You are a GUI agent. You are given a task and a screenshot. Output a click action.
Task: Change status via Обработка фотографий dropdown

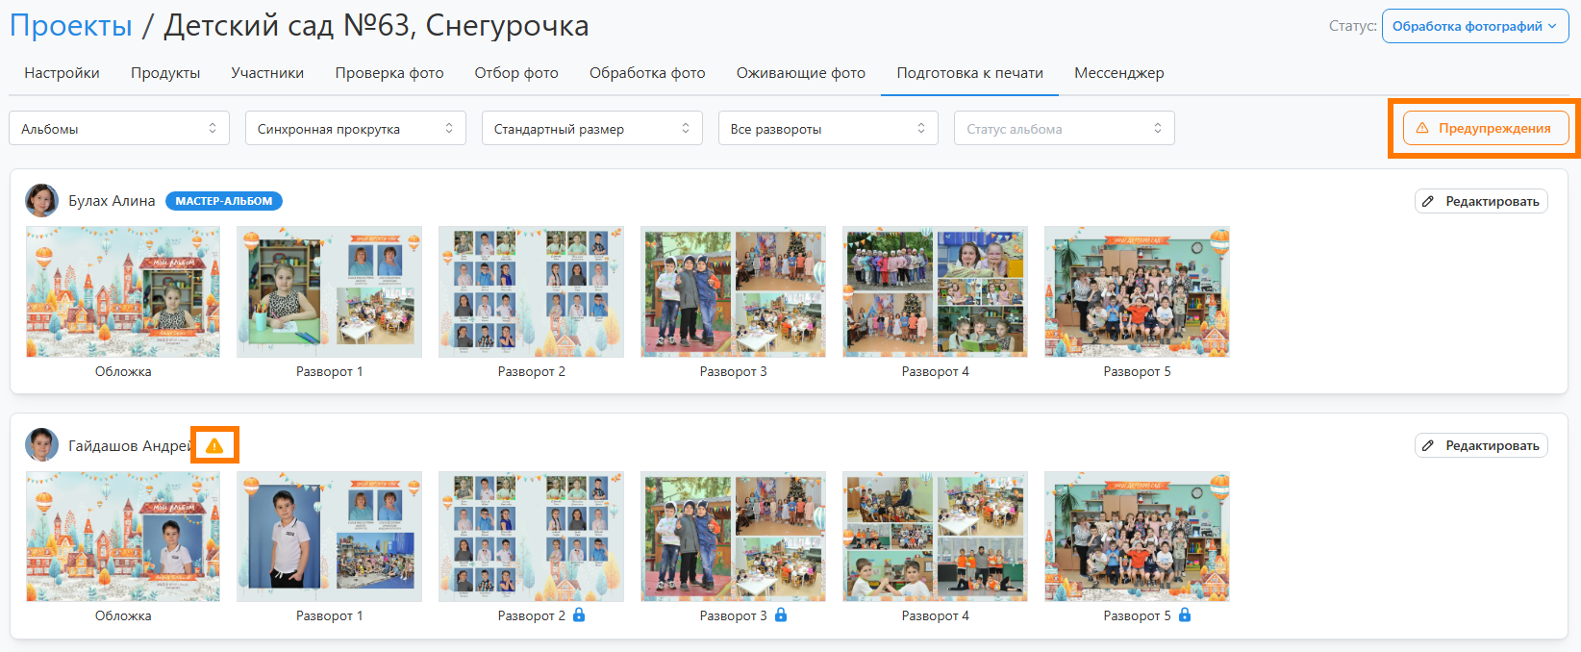[x=1474, y=26]
